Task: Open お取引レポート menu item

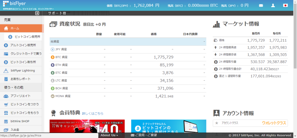Action: 21,79
